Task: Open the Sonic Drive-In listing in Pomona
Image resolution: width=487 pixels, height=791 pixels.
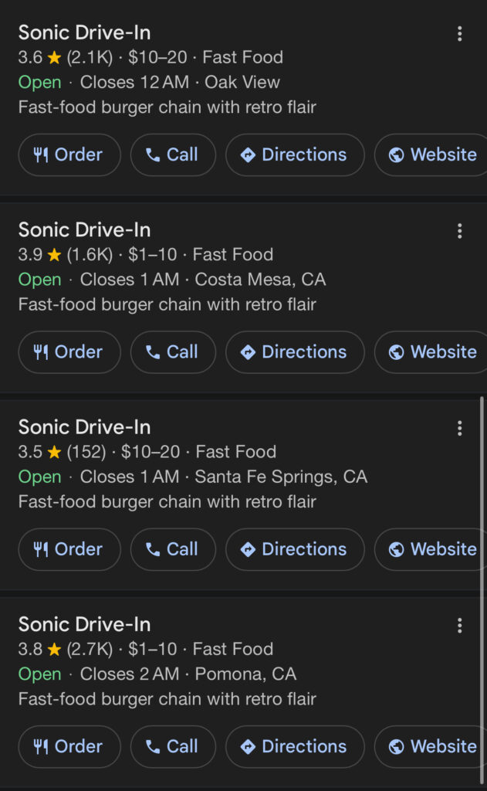Action: [84, 624]
